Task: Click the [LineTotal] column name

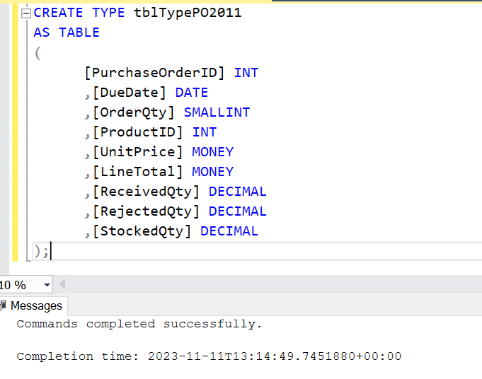Action: pos(138,171)
